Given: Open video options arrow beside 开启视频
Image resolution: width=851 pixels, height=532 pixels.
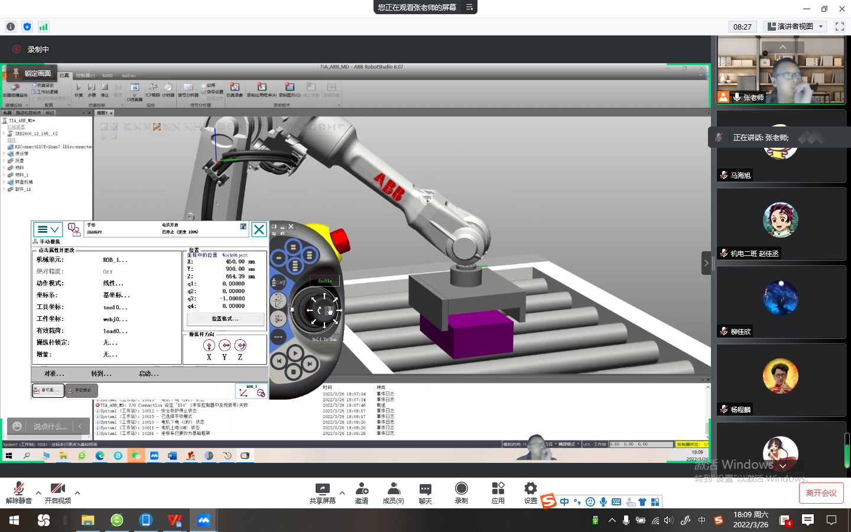Looking at the screenshot, I should pyautogui.click(x=77, y=492).
